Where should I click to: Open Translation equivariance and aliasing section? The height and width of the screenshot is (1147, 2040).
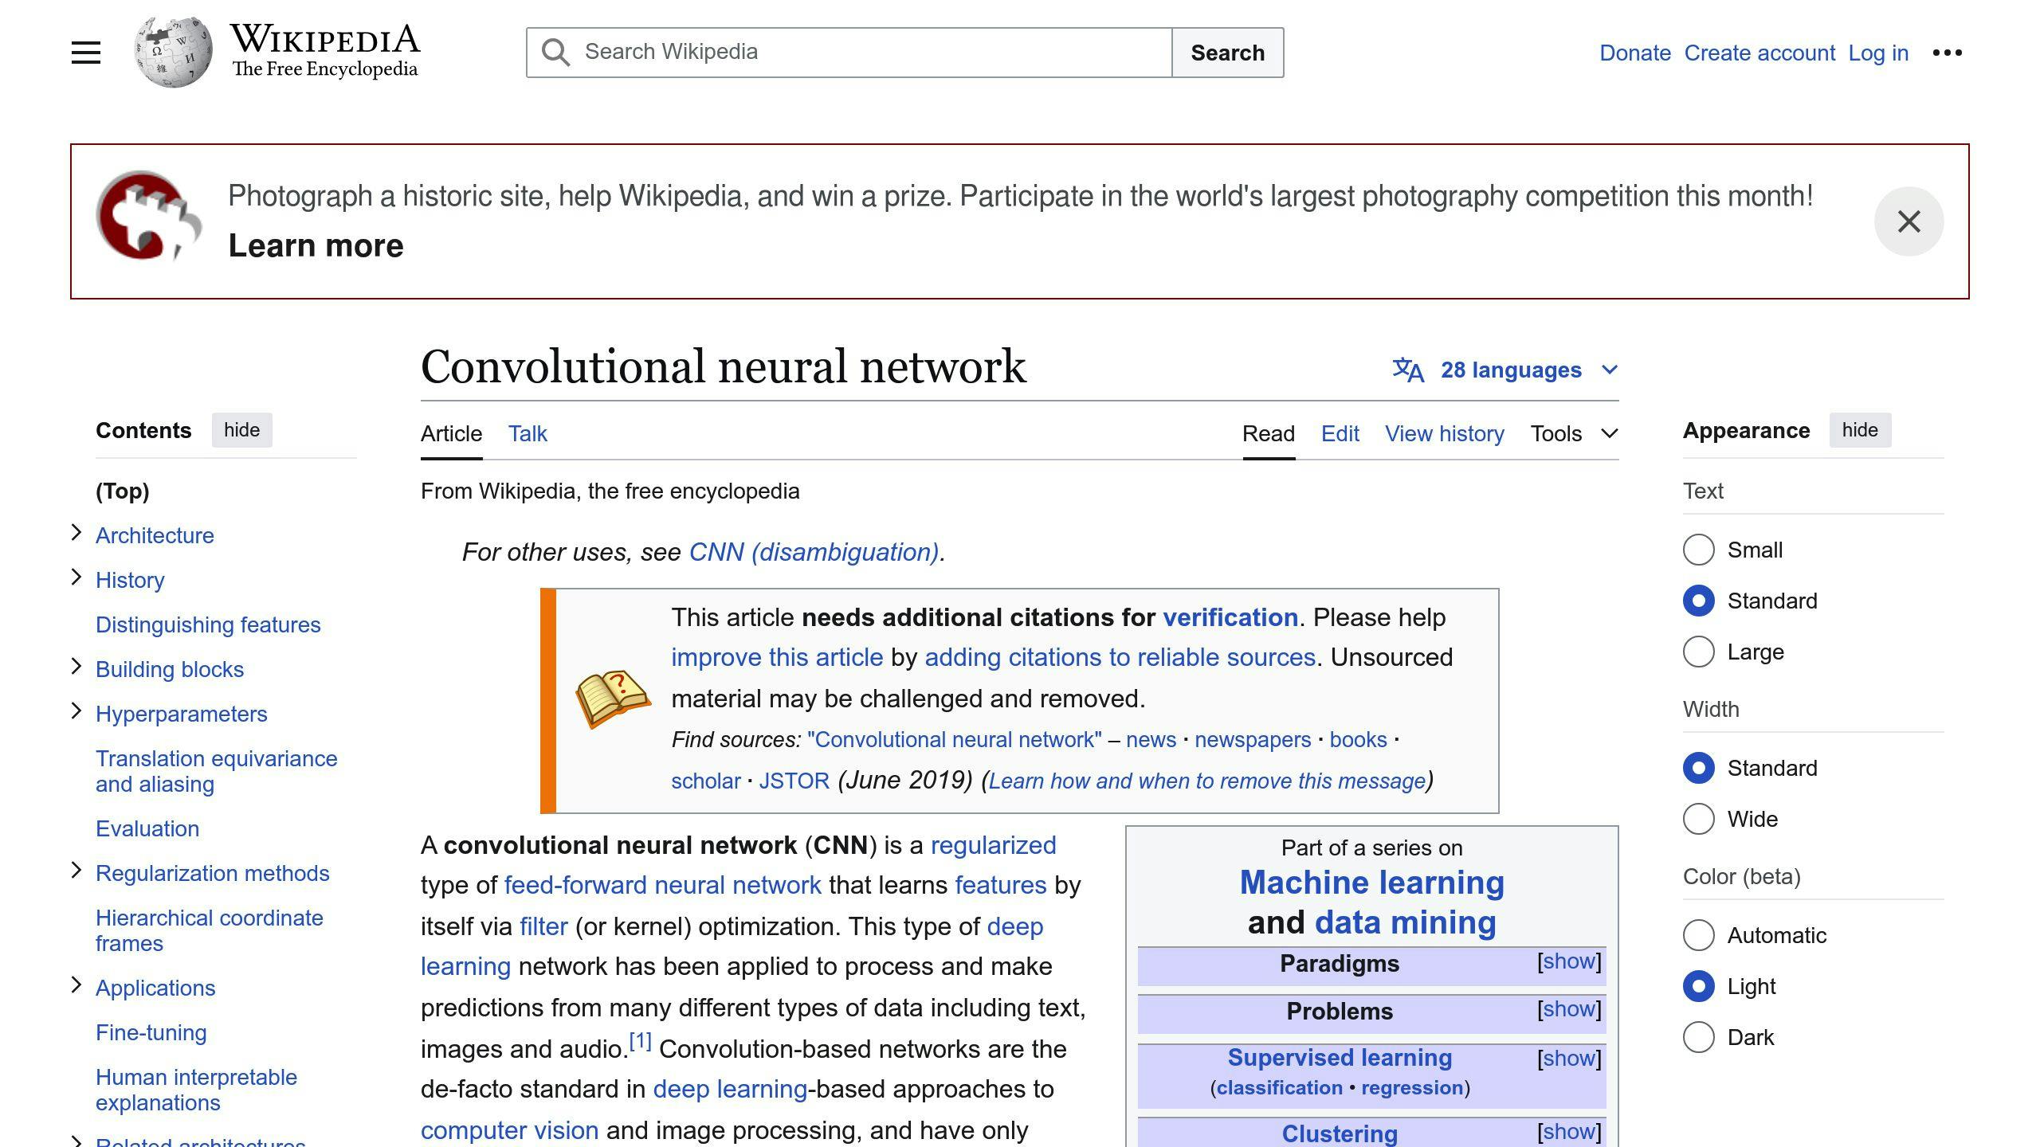[x=217, y=771]
